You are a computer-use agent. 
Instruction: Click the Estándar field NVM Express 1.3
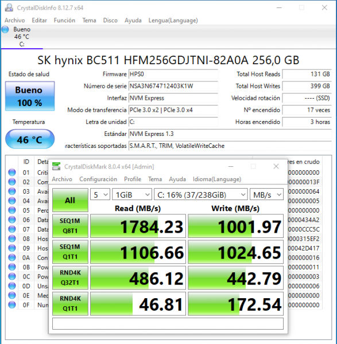230,134
